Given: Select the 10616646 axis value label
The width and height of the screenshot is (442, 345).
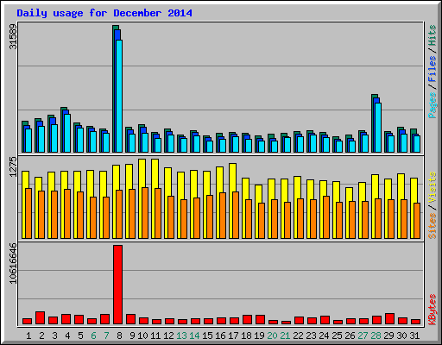Looking at the screenshot, I should 13,263.
